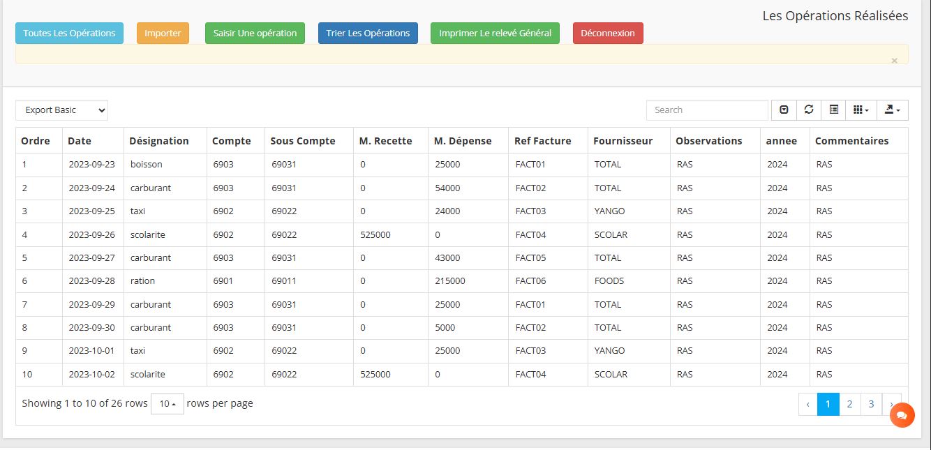Open the orange chat bubble widget

tap(902, 415)
